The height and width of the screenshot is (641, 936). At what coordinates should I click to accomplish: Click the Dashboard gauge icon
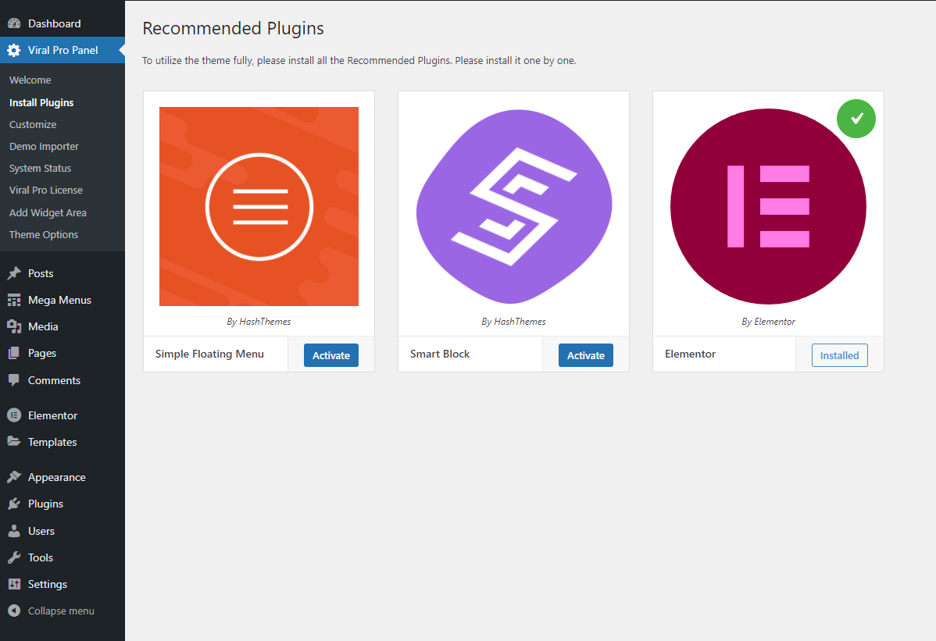coord(14,23)
